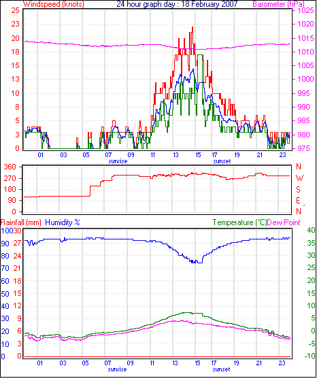Click the Dew Point legend label
Image resolution: width=317 pixels, height=383 pixels.
coord(284,222)
